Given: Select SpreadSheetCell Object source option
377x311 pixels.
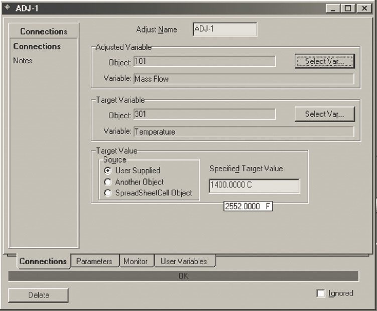Looking at the screenshot, I should [108, 193].
